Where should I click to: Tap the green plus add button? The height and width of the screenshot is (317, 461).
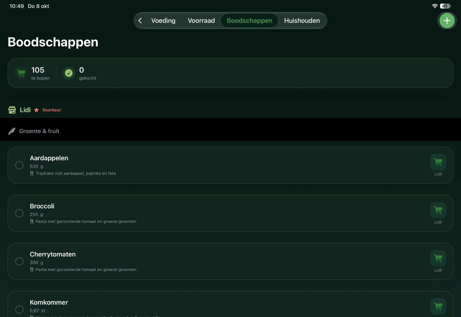click(x=447, y=21)
